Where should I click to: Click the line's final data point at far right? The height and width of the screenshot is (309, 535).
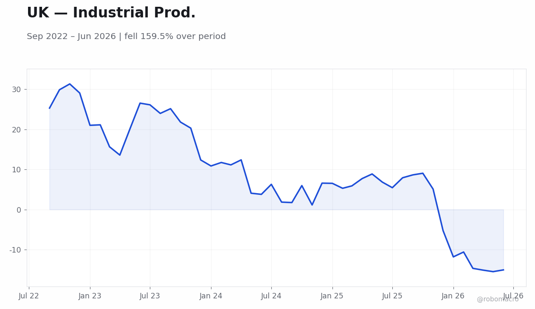pos(503,270)
